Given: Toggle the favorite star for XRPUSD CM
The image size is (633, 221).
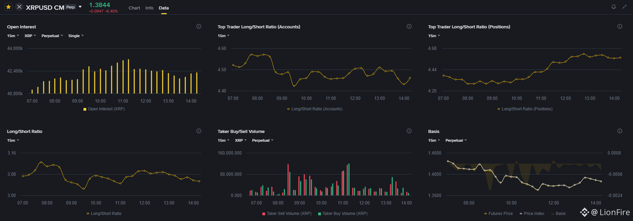Looking at the screenshot, I should point(8,7).
